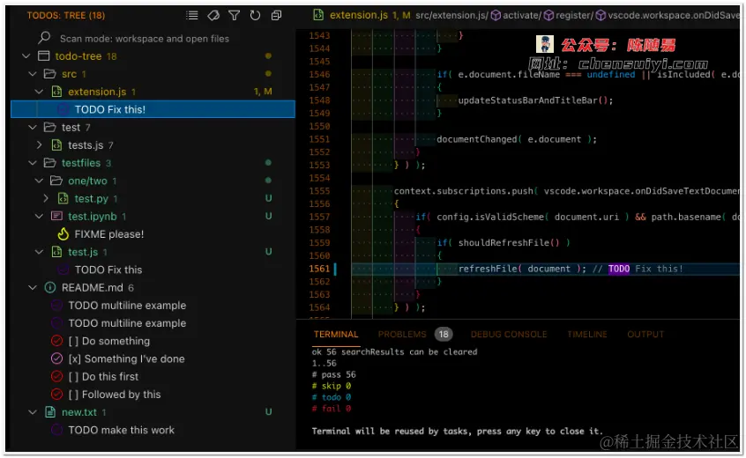Screen dimensions: 746x458
Task: Click the extension.js file icon in tree
Action: [56, 92]
